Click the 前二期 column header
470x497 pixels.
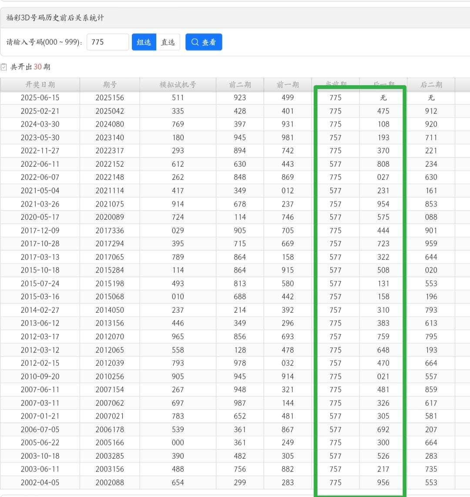pyautogui.click(x=240, y=85)
